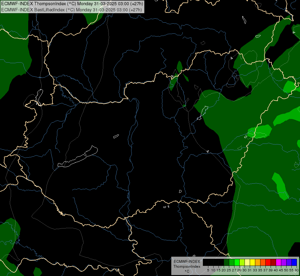Click the legend label 'ThompsonIndex'
This screenshot has width=300, height=276.
[187, 266]
